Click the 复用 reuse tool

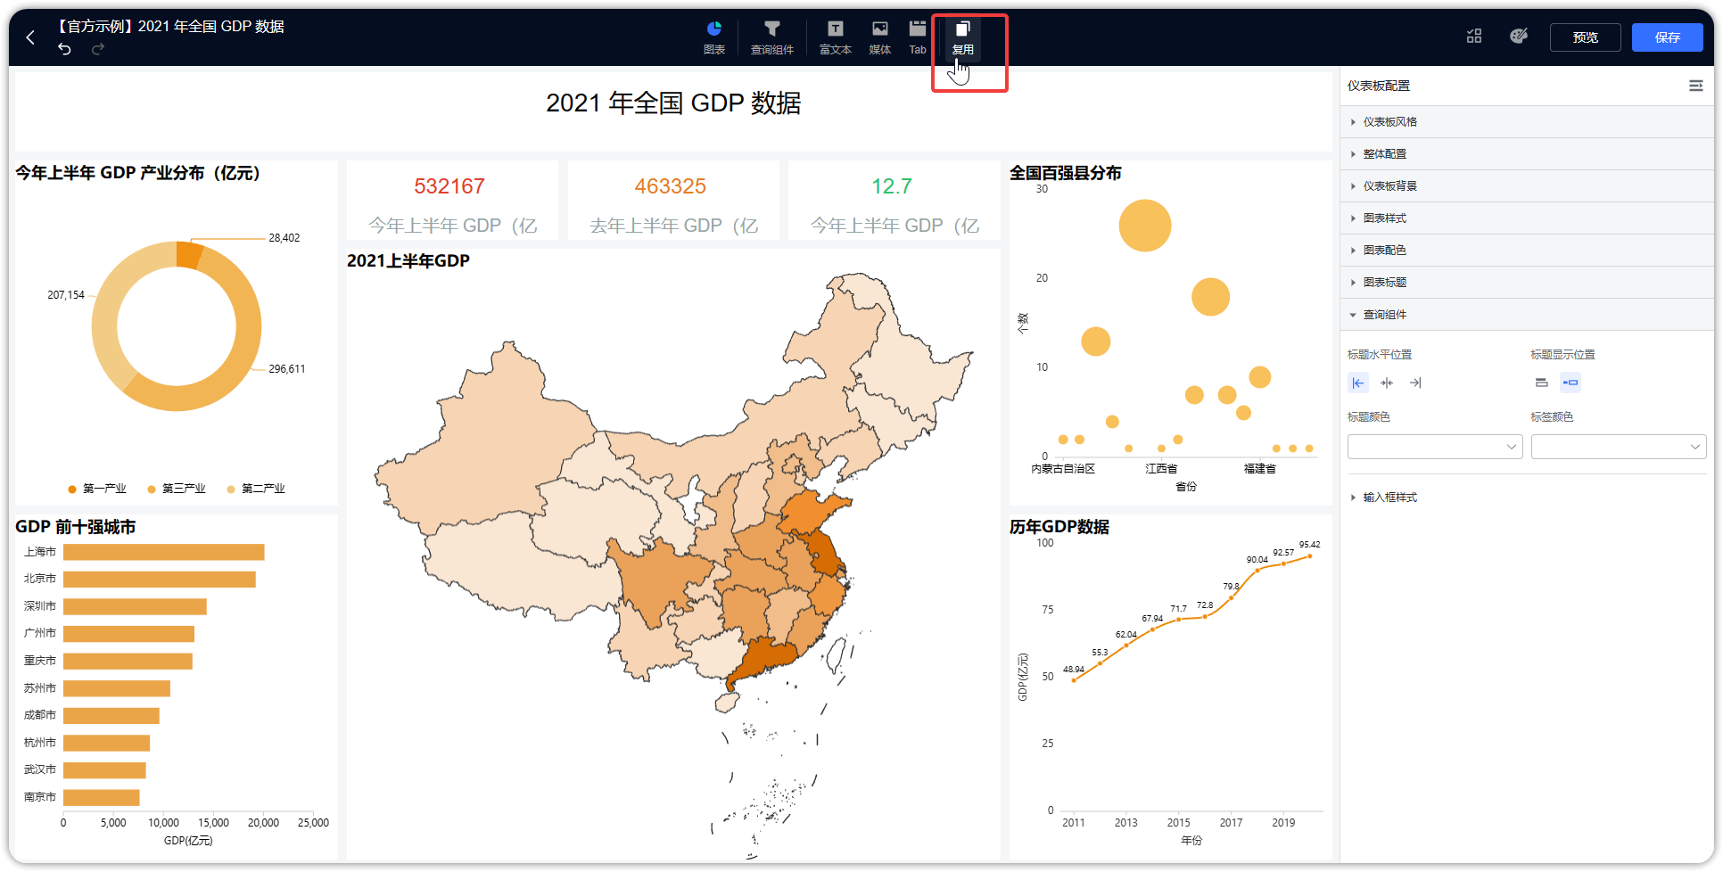(963, 37)
